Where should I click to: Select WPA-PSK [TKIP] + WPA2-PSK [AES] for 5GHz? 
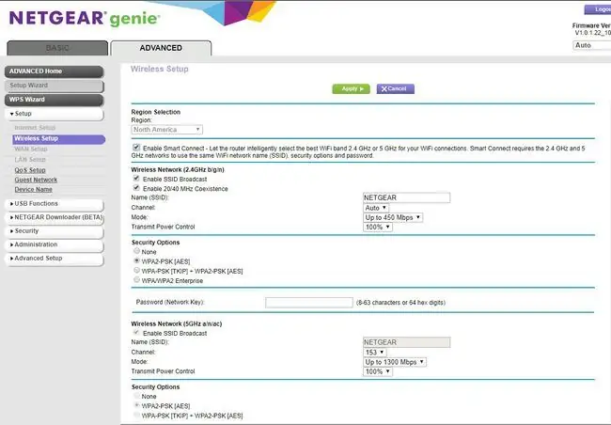coord(137,415)
